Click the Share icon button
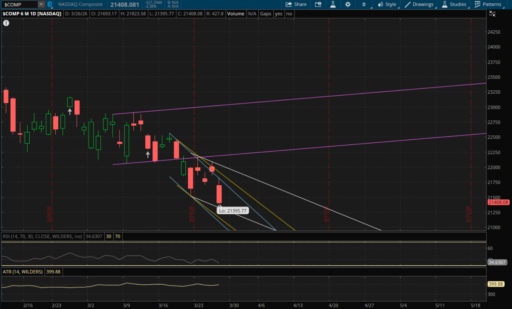Viewport: 512px width, 309px height. [296, 4]
